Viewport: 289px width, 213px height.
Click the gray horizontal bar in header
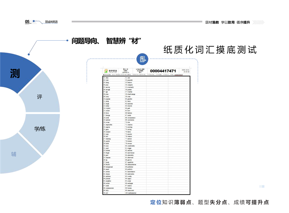tap(137, 22)
